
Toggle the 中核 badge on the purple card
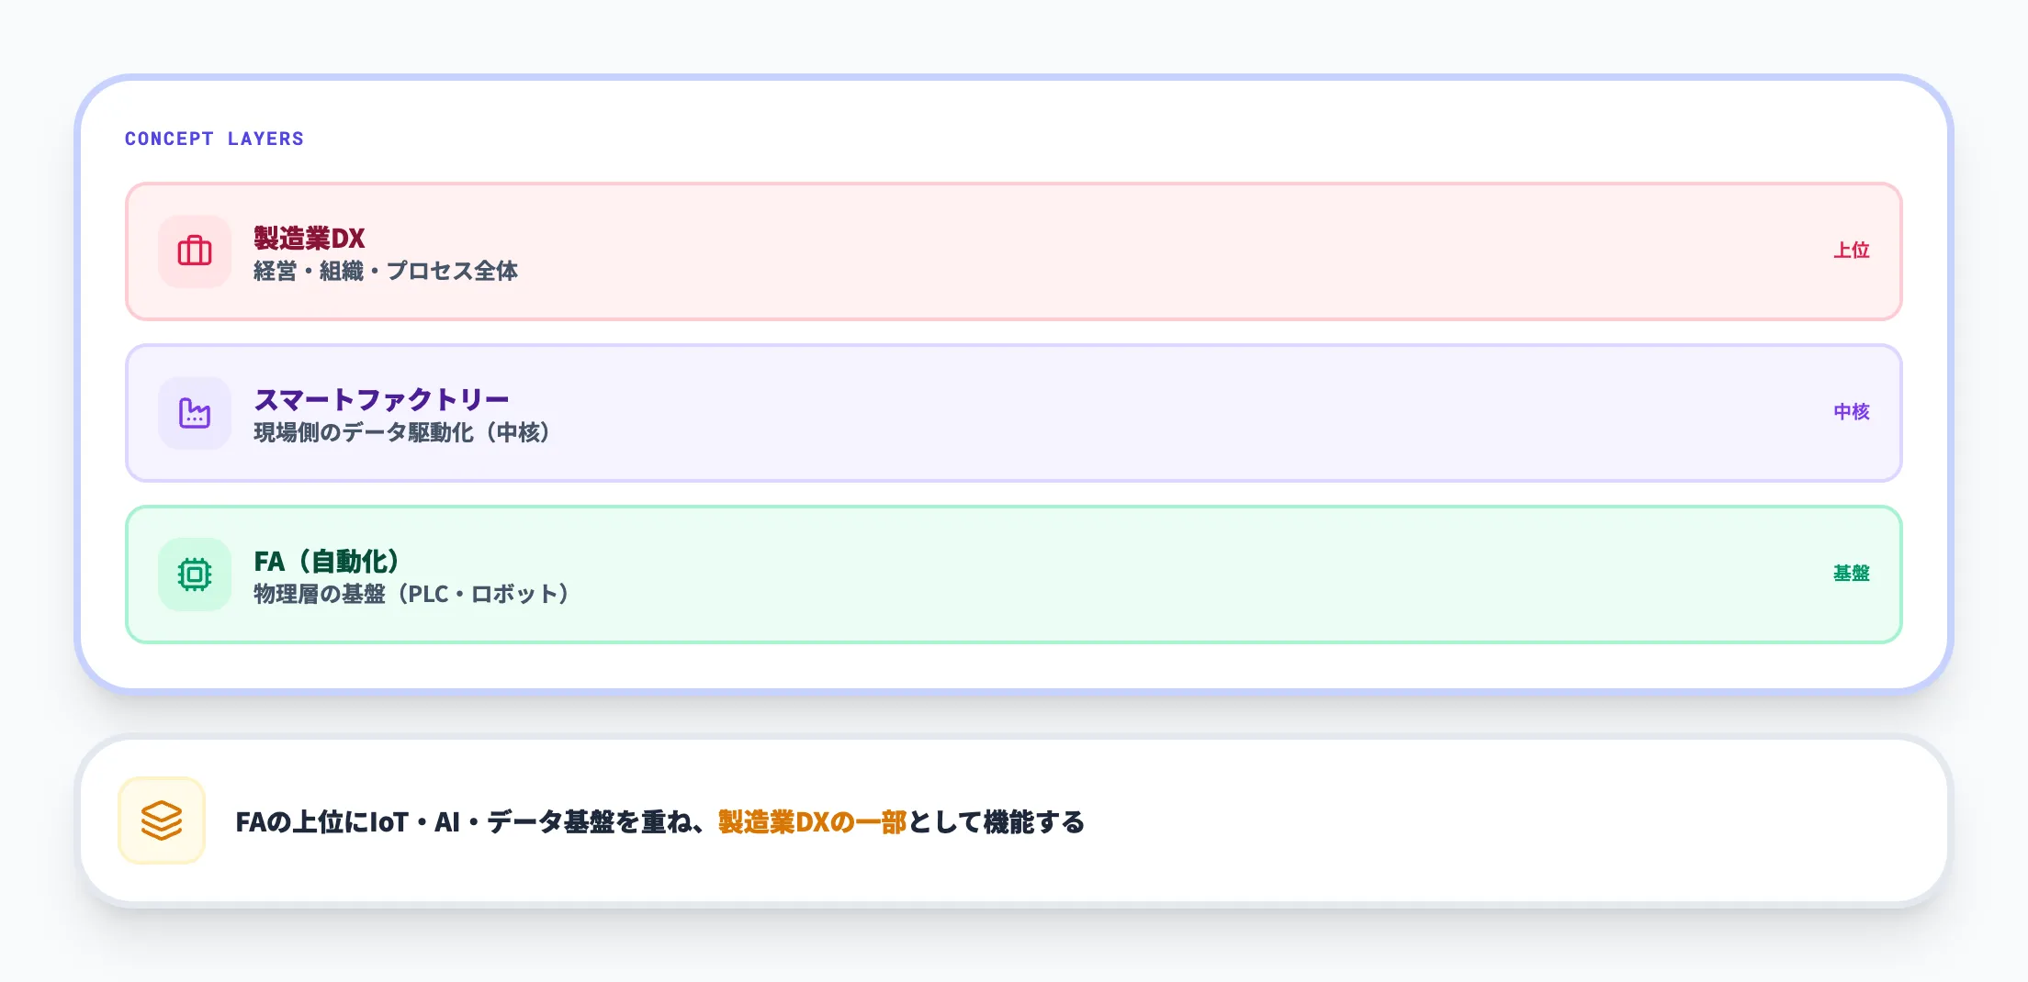tap(1851, 413)
